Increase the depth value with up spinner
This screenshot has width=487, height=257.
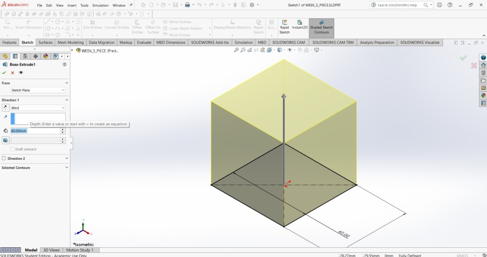[63, 129]
